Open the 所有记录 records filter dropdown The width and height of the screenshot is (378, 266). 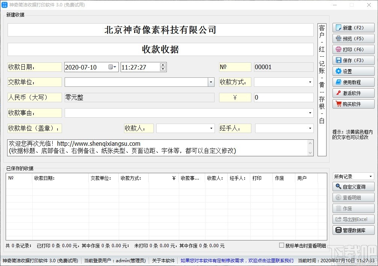point(370,176)
